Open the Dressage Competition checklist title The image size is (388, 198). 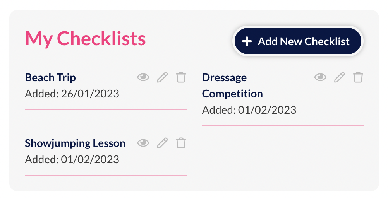click(232, 85)
